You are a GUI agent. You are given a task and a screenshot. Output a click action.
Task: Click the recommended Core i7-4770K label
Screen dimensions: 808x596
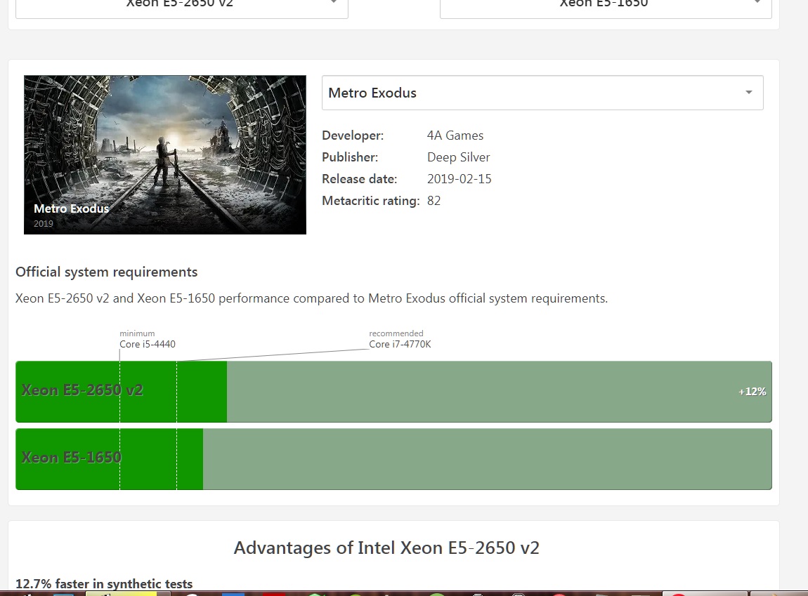coord(400,339)
